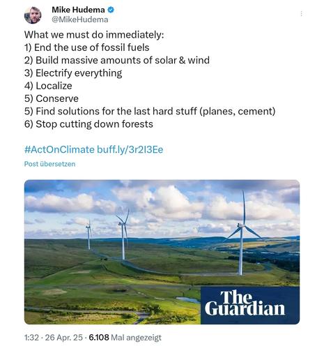Click the leftmost small wind turbine
324x346 pixels.
[x=88, y=235]
